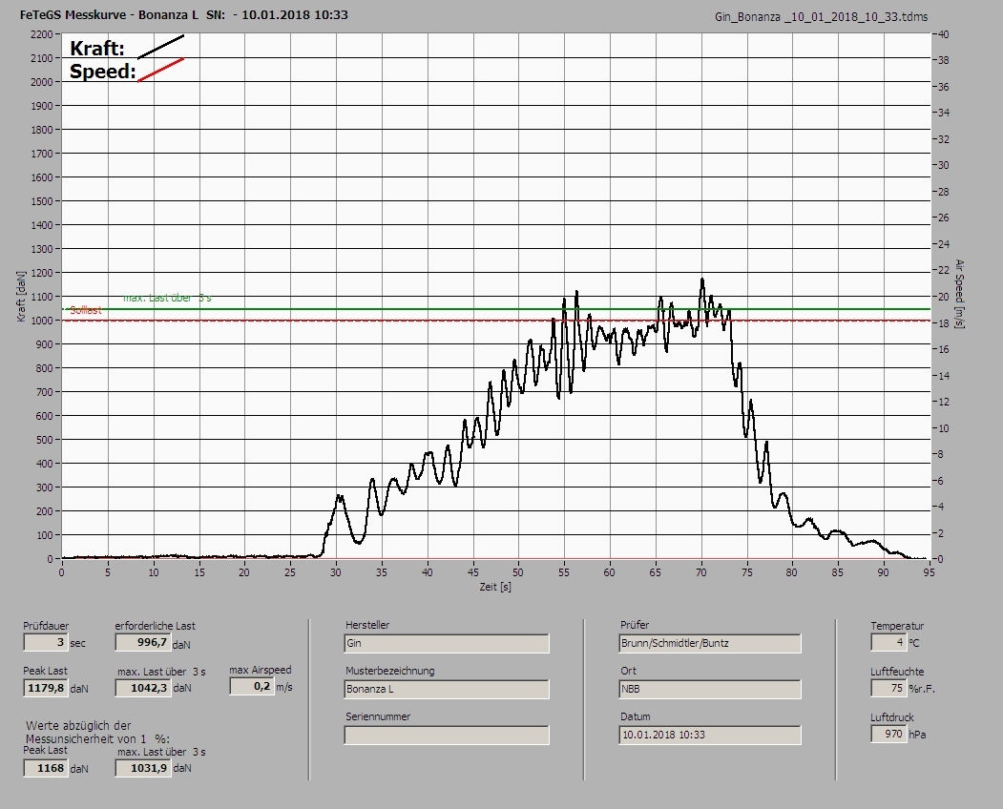Click max. Last über 3 s value 1042,3

point(142,688)
